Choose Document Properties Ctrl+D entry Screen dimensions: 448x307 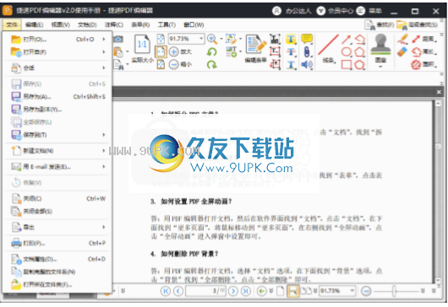coord(57,259)
